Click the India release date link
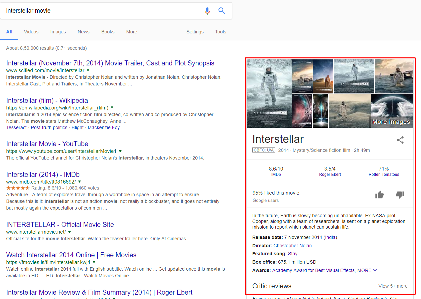 (331, 237)
